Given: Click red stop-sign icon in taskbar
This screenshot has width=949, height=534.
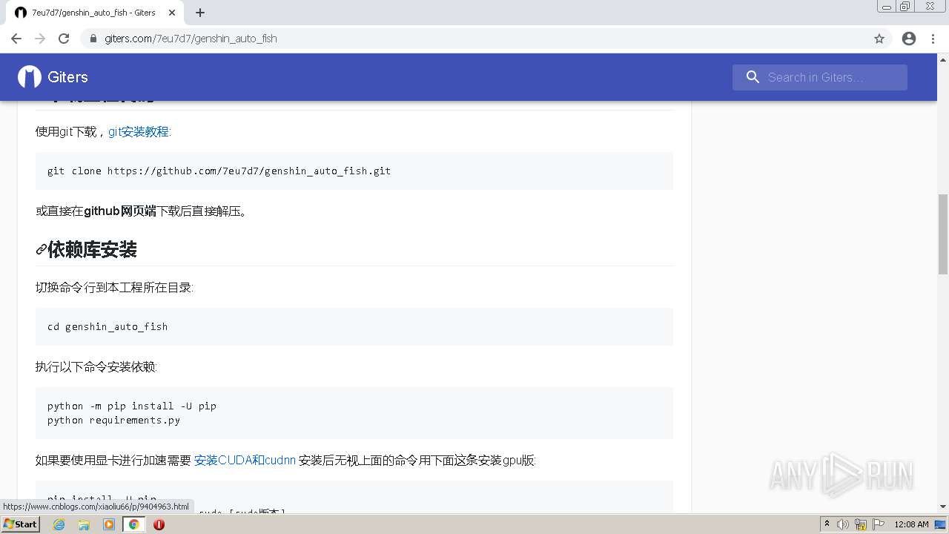Looking at the screenshot, I should (x=159, y=524).
